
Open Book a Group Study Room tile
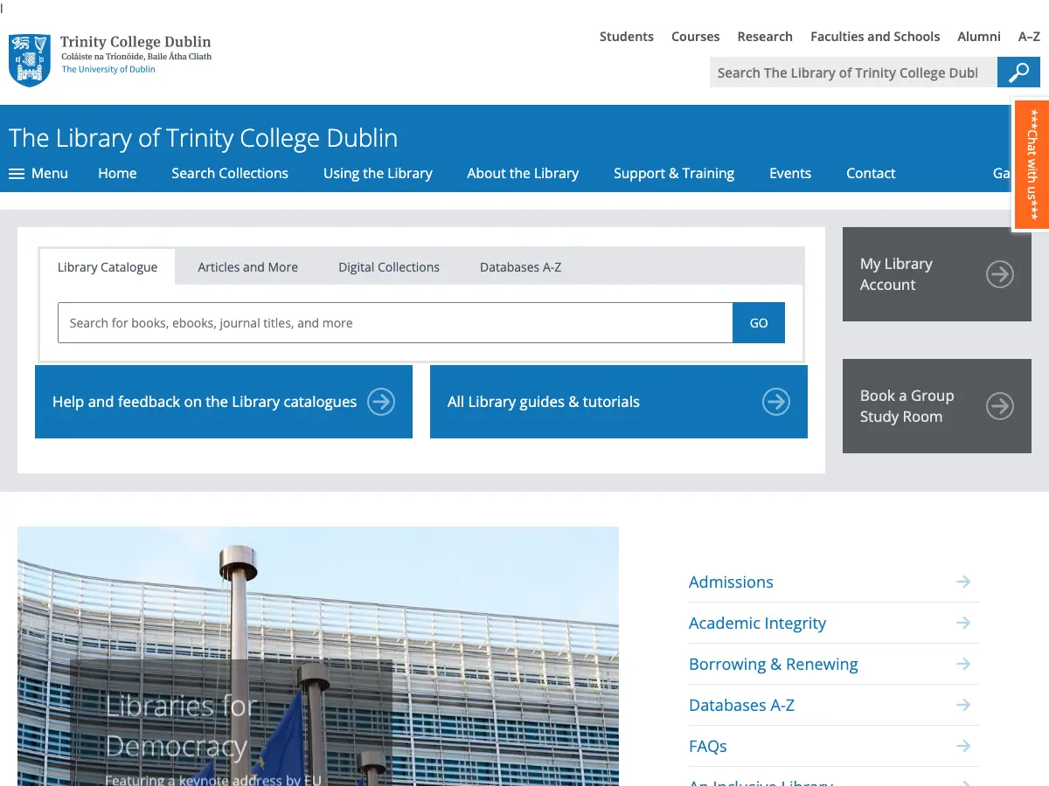click(x=937, y=406)
